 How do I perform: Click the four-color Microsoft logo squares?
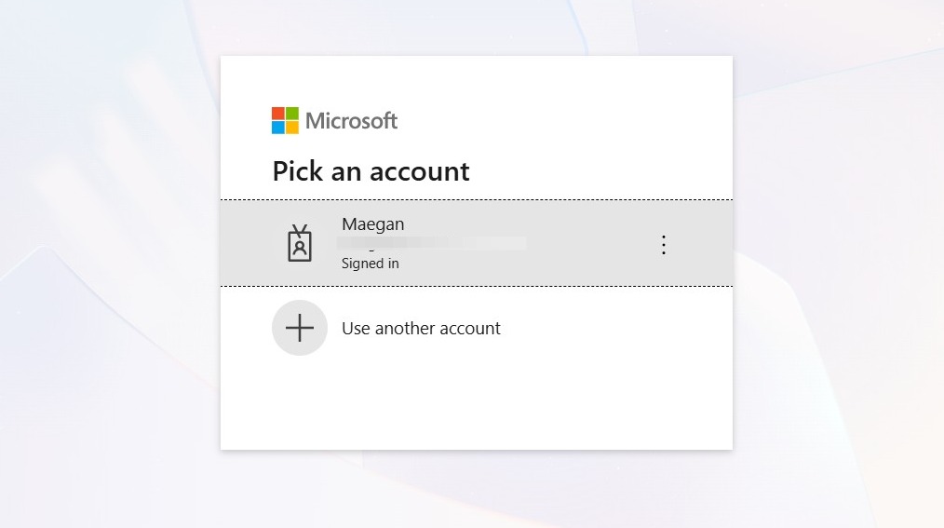285,120
